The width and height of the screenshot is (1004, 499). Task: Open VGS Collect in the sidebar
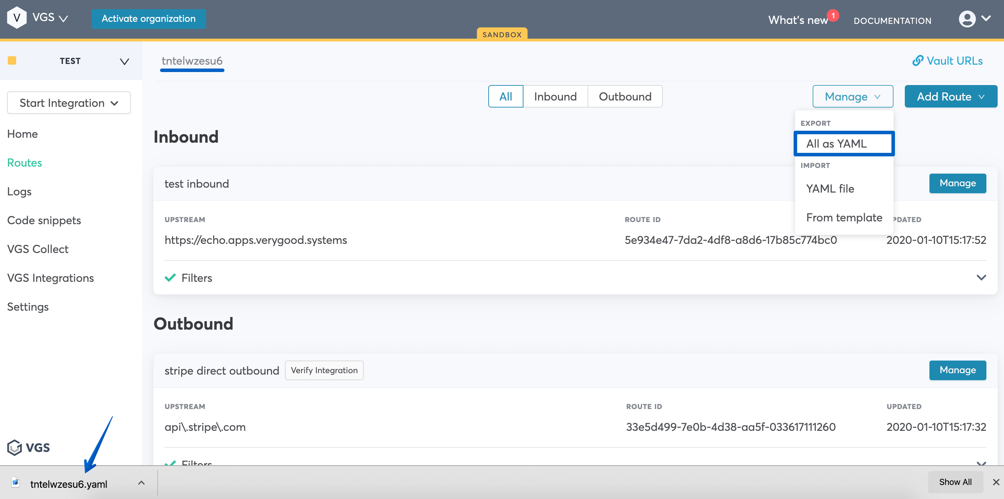tap(38, 249)
